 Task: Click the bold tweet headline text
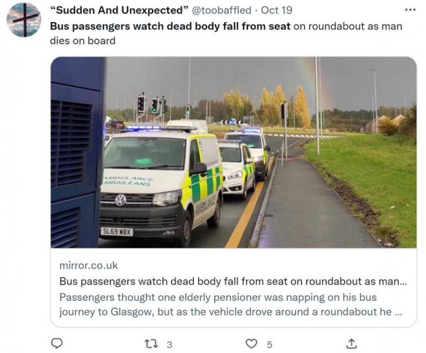(170, 27)
